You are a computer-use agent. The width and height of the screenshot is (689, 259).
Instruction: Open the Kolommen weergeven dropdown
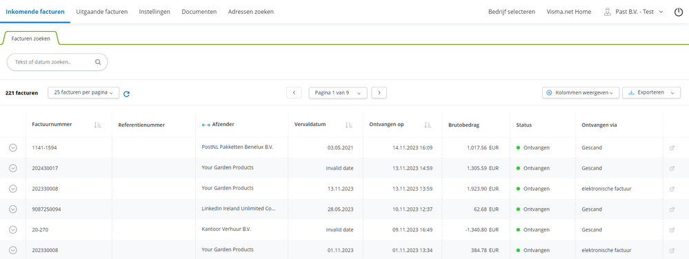(x=581, y=92)
